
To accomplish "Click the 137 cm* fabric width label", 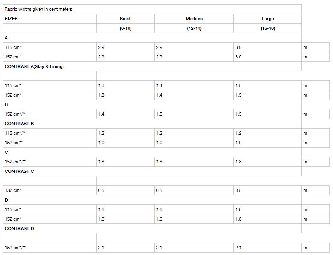I will [13, 190].
